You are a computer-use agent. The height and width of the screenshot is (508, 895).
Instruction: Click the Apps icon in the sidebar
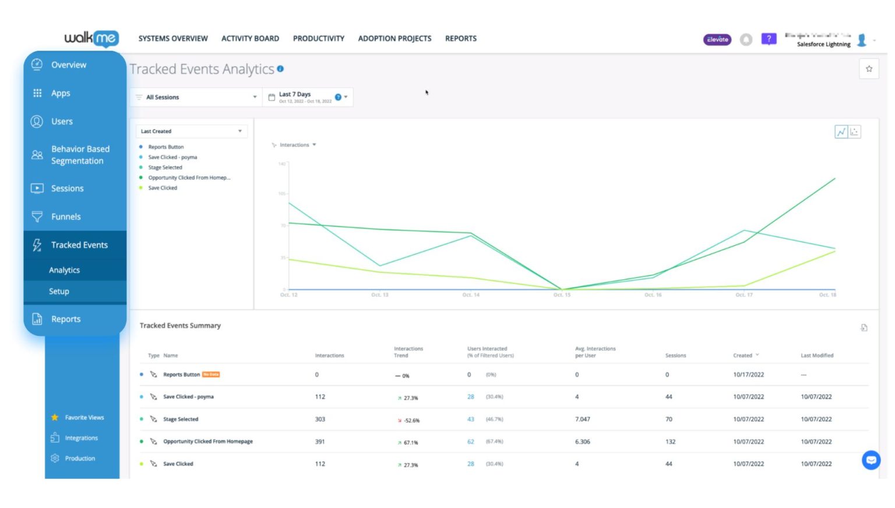tap(37, 93)
